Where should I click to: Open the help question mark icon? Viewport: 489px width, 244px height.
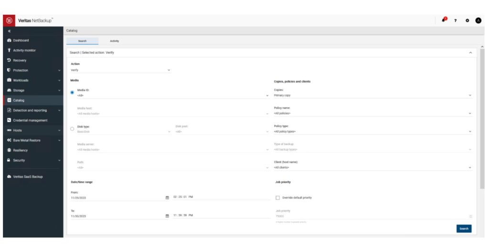coord(455,20)
